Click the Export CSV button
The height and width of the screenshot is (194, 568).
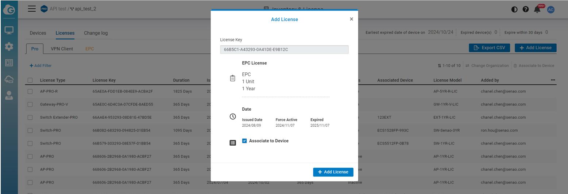(x=489, y=48)
